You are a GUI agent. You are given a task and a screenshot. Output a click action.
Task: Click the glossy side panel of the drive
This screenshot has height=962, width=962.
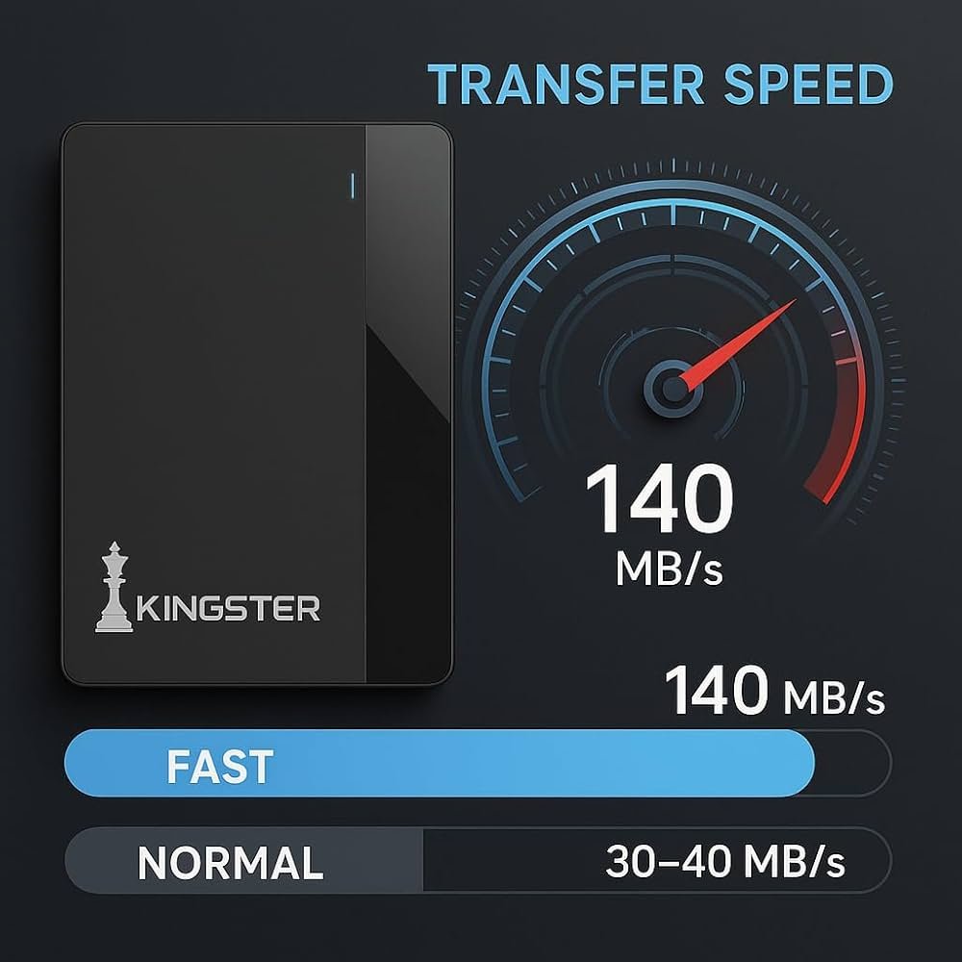pos(409,403)
